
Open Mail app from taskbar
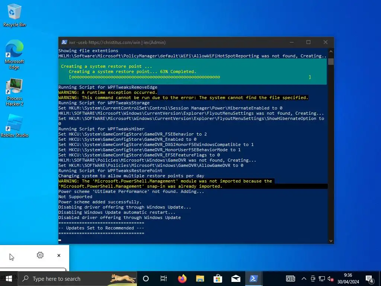coord(236,279)
